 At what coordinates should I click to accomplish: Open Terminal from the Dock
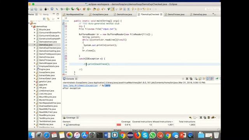click(x=100, y=135)
